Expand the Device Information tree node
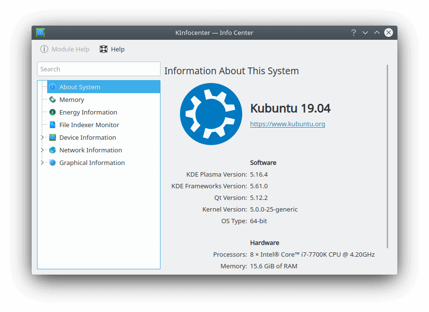This screenshot has width=429, height=312. (42, 137)
